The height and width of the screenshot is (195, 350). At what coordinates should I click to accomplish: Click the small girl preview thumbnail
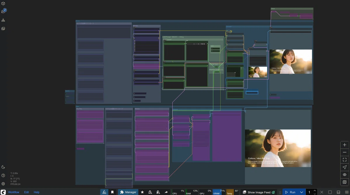[x=258, y=72]
